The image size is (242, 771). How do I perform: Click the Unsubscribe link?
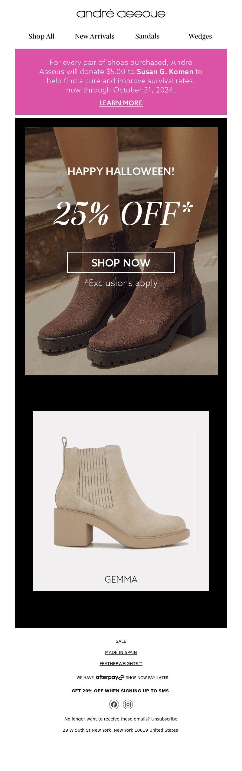164,719
